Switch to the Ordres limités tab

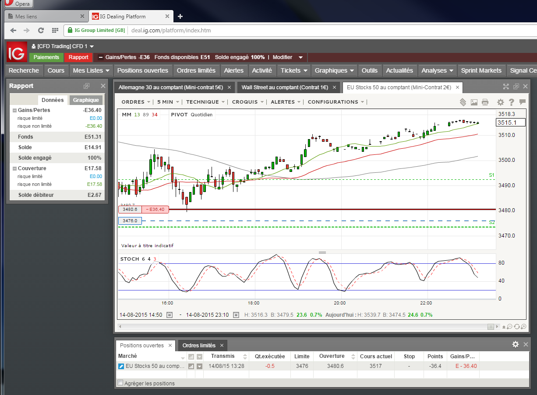(x=198, y=346)
